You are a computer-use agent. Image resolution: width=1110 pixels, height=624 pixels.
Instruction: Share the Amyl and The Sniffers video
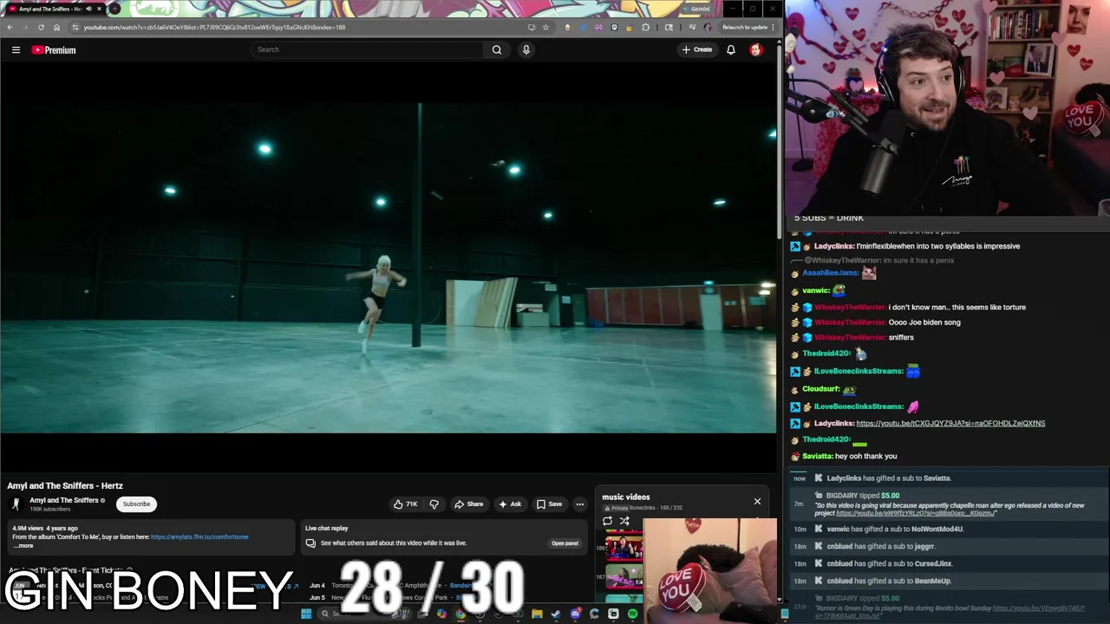coord(469,504)
